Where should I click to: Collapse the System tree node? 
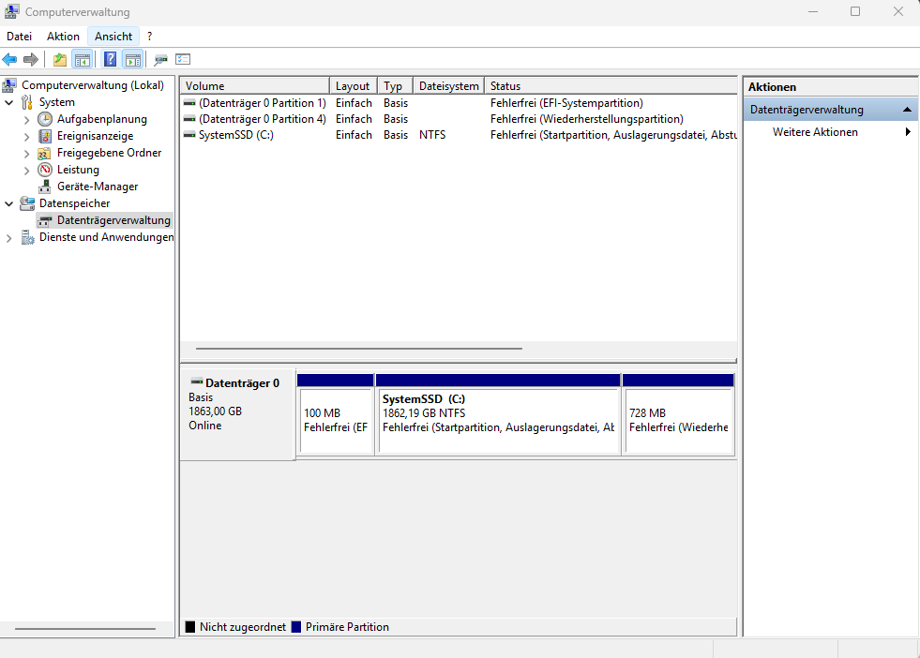(8, 102)
